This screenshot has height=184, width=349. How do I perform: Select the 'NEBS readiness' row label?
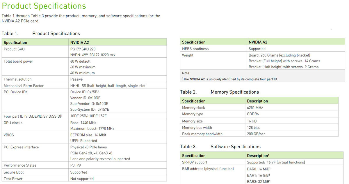(x=195, y=49)
